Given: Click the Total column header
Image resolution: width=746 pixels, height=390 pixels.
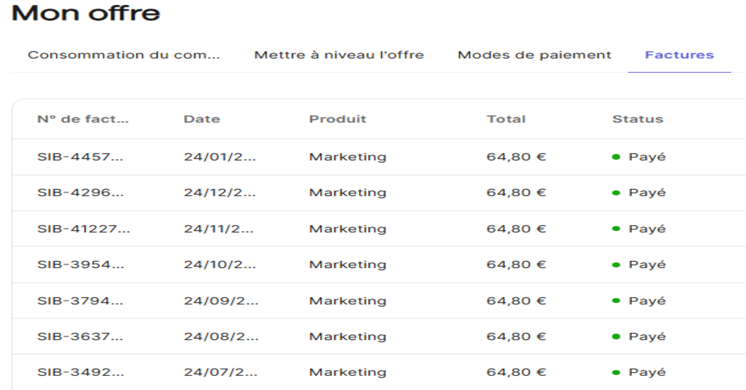Looking at the screenshot, I should [x=506, y=119].
